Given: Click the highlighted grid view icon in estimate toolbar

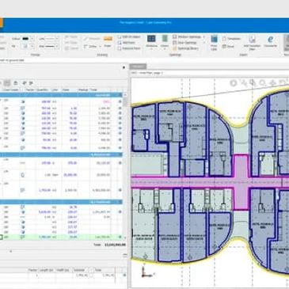Looking at the screenshot, I should tap(7, 83).
